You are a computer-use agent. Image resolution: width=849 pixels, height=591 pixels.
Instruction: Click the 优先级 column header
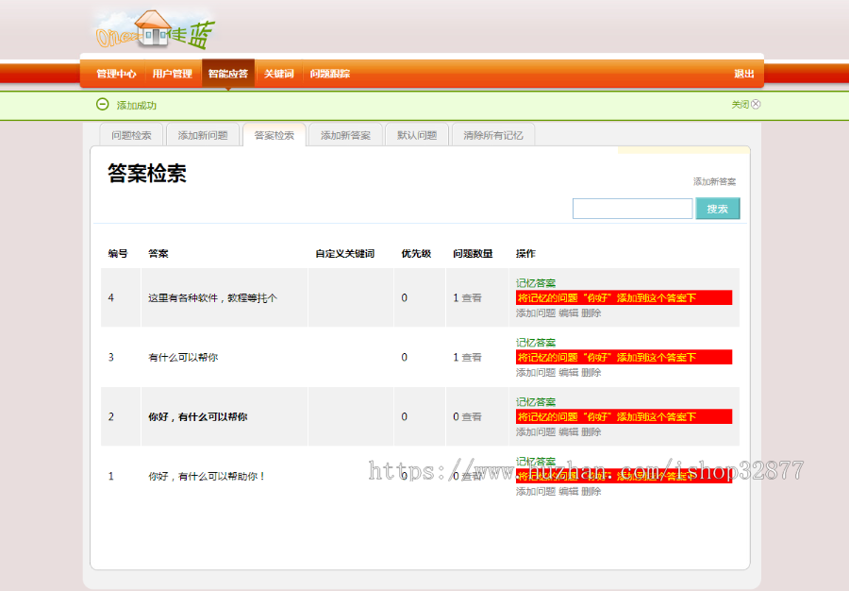pyautogui.click(x=416, y=254)
